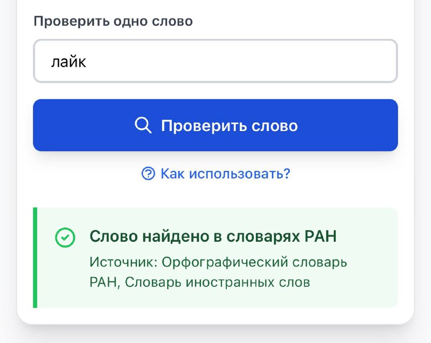Click the "Проверить одно слово" field label

coord(113,22)
